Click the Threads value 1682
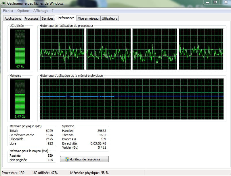 [x=103, y=135]
